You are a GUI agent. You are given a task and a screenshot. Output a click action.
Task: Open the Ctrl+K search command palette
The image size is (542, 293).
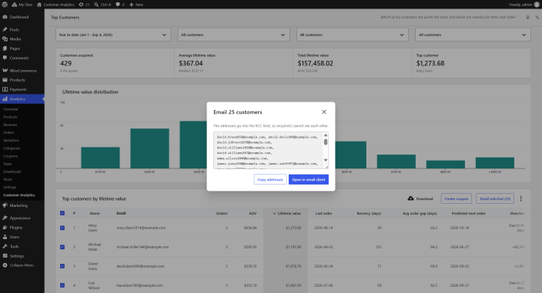click(x=102, y=5)
